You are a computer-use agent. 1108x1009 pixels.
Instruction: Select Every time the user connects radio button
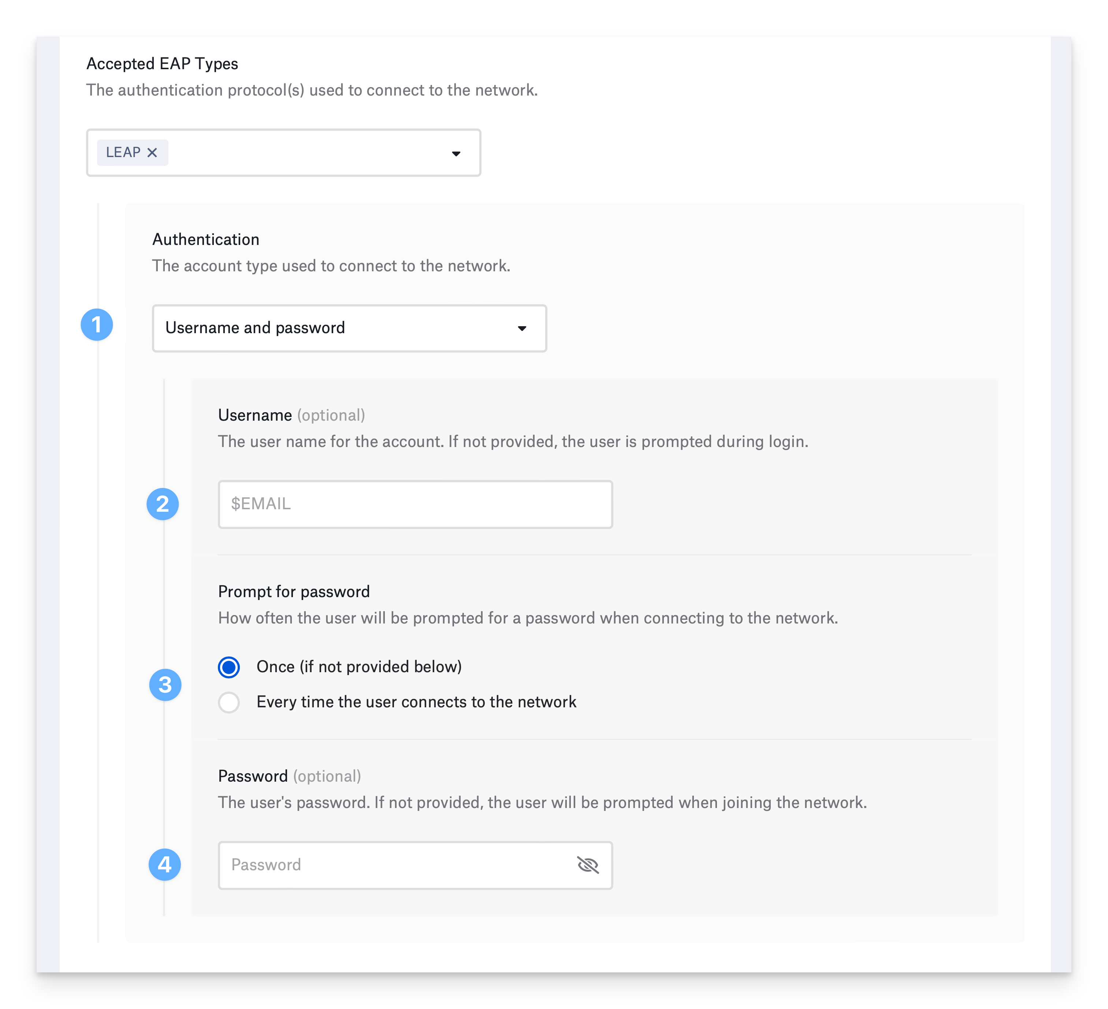click(x=228, y=702)
